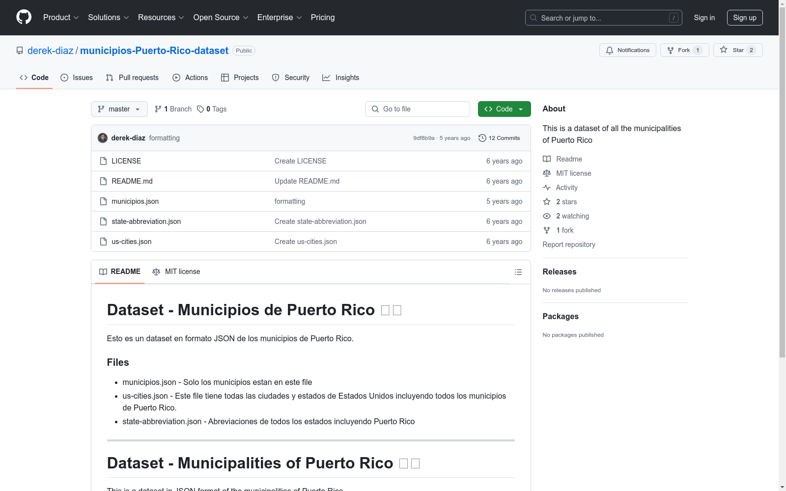786x491 pixels.
Task: Open the us-cities.json file
Action: (x=132, y=242)
